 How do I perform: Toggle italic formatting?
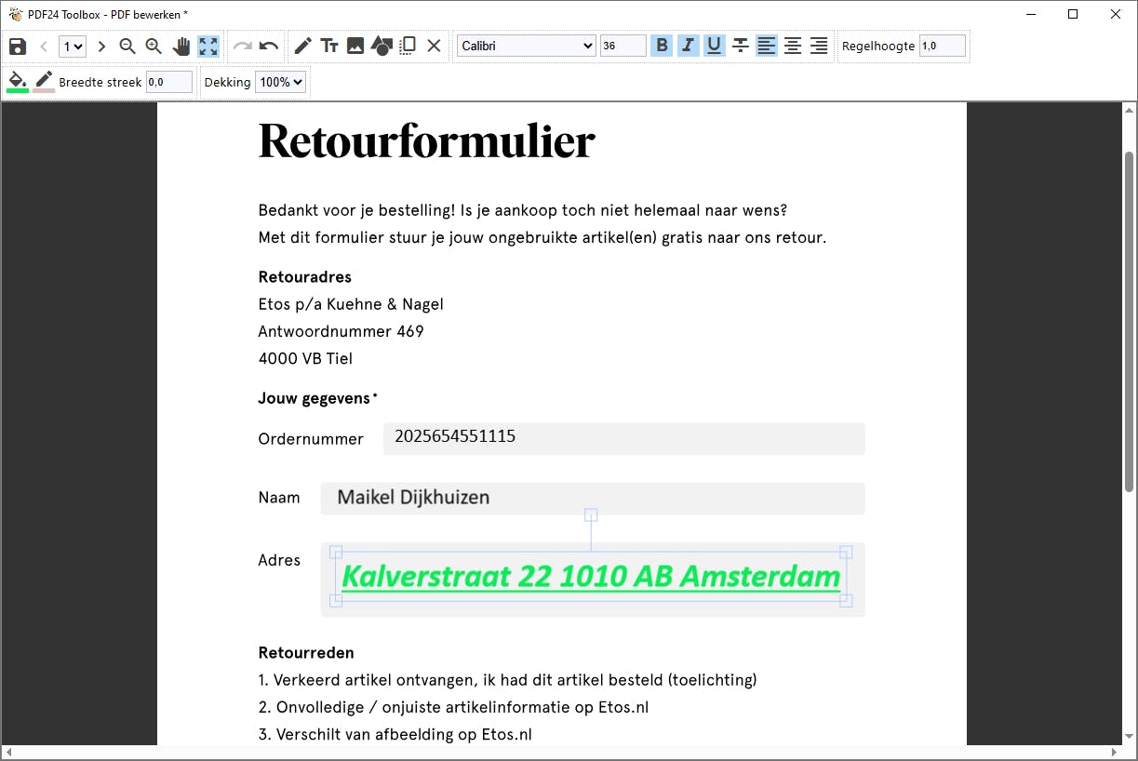click(688, 46)
